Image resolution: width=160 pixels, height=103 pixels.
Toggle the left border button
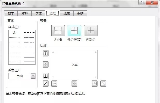(54, 84)
